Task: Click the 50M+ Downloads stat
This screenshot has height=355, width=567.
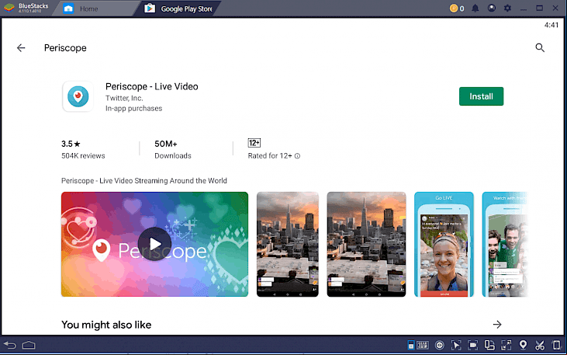Action: point(172,150)
